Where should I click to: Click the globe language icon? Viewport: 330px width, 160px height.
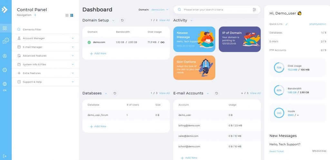pyautogui.click(x=5, y=84)
